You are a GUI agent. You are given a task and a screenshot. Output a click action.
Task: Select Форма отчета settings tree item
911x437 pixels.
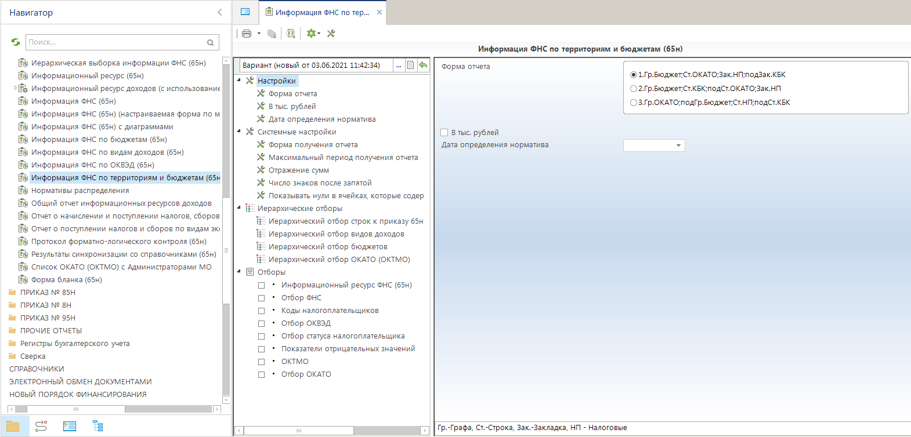292,94
